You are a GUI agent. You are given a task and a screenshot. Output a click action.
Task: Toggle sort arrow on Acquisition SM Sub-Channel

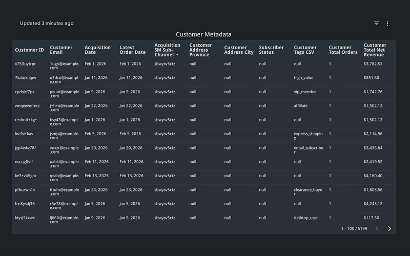pyautogui.click(x=177, y=55)
